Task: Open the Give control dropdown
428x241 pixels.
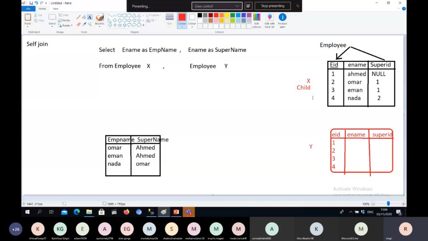Action: [x=217, y=6]
